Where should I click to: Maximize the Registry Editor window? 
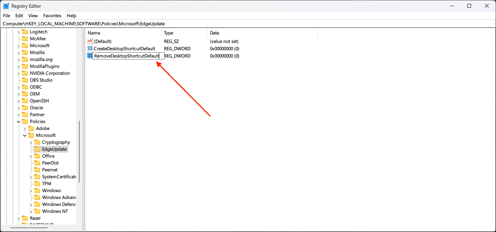469,6
